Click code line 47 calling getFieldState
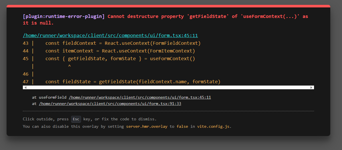The height and width of the screenshot is (150, 342). coord(133,82)
